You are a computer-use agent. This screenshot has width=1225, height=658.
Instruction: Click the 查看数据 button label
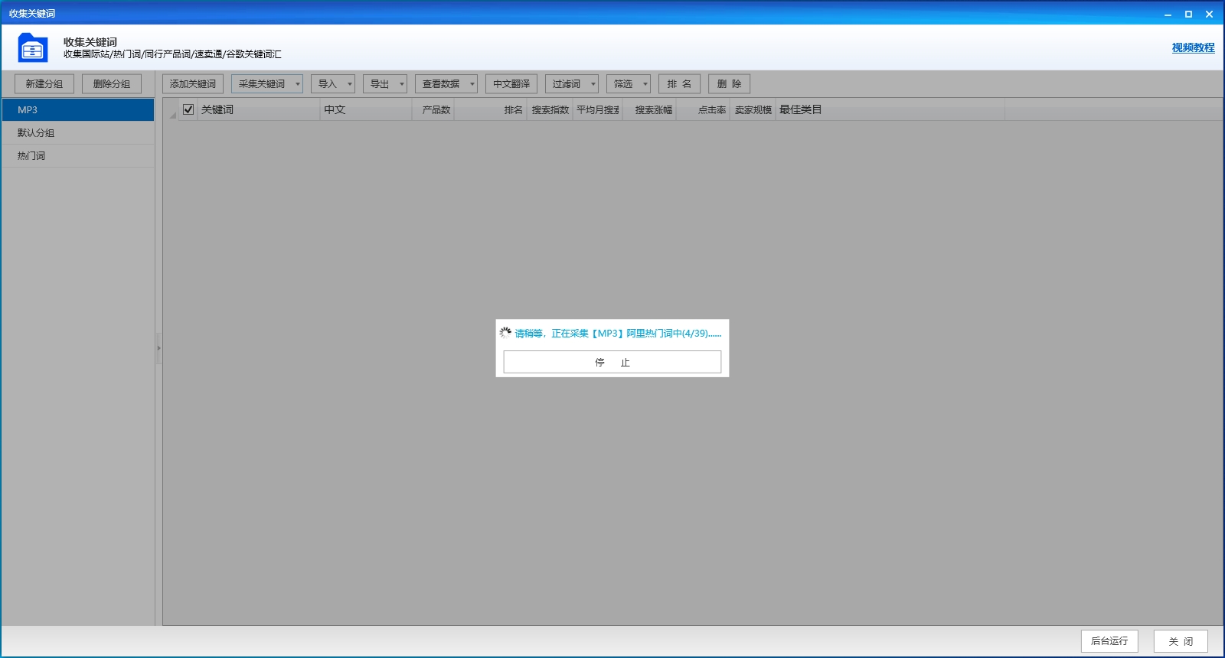click(441, 84)
